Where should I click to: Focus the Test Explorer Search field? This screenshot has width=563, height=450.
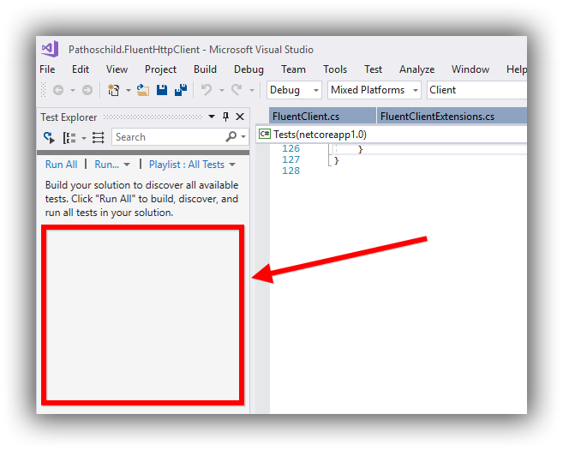point(169,137)
